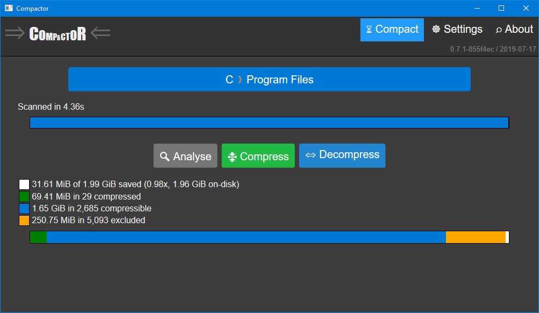The width and height of the screenshot is (539, 313).
Task: Click the version string 0.7.1-855f4ec
Action: (472, 49)
